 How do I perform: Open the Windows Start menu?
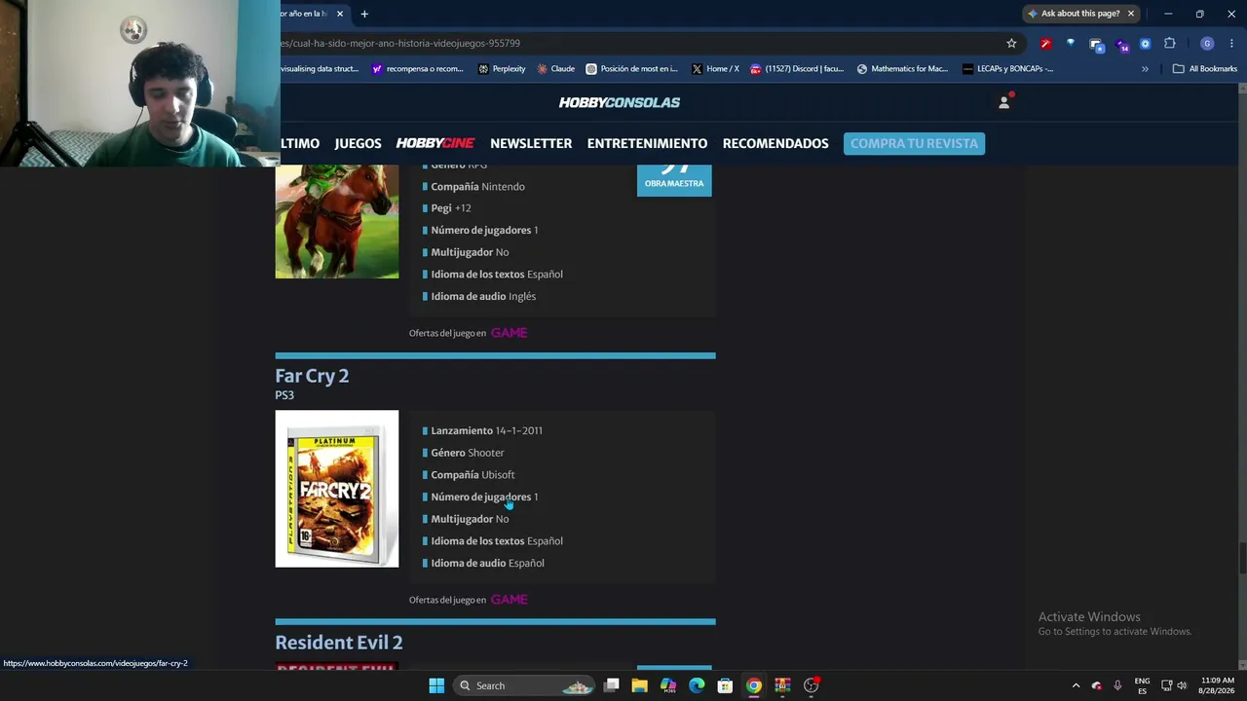click(x=436, y=685)
